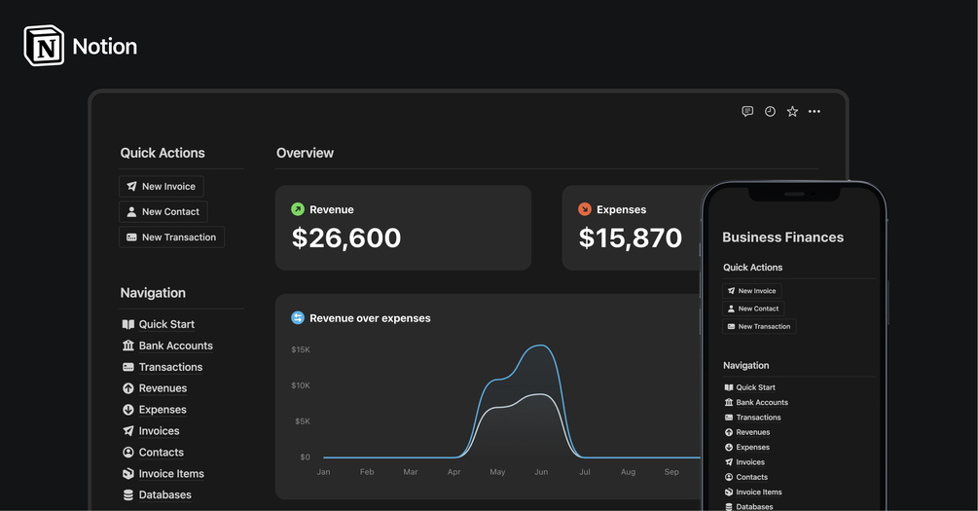Click the bank icon beside desktop Bank Accounts

pyautogui.click(x=127, y=345)
